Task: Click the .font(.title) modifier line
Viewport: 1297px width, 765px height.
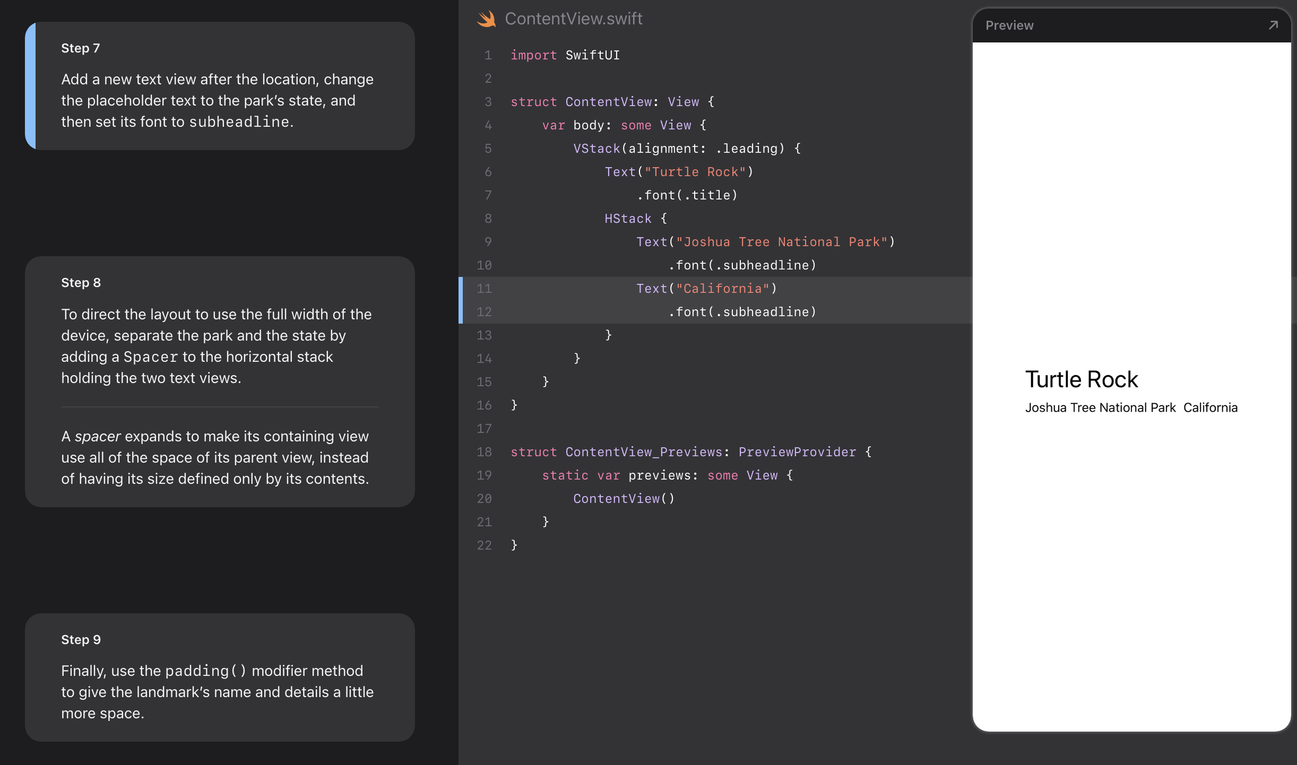Action: (687, 195)
